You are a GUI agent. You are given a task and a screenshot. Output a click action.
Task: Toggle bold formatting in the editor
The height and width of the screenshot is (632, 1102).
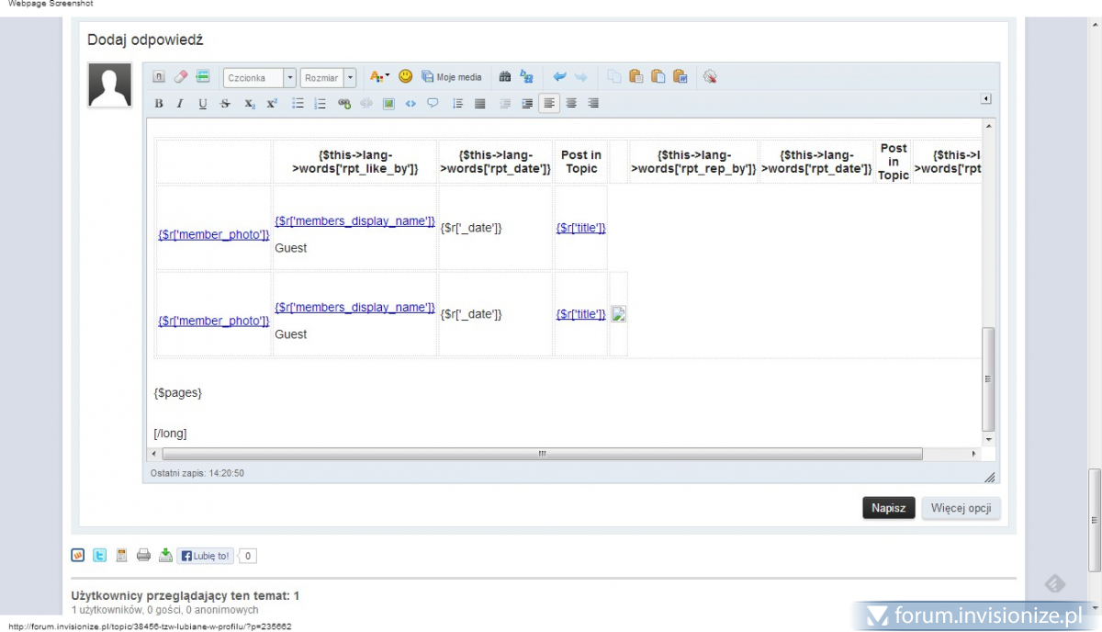(x=159, y=104)
